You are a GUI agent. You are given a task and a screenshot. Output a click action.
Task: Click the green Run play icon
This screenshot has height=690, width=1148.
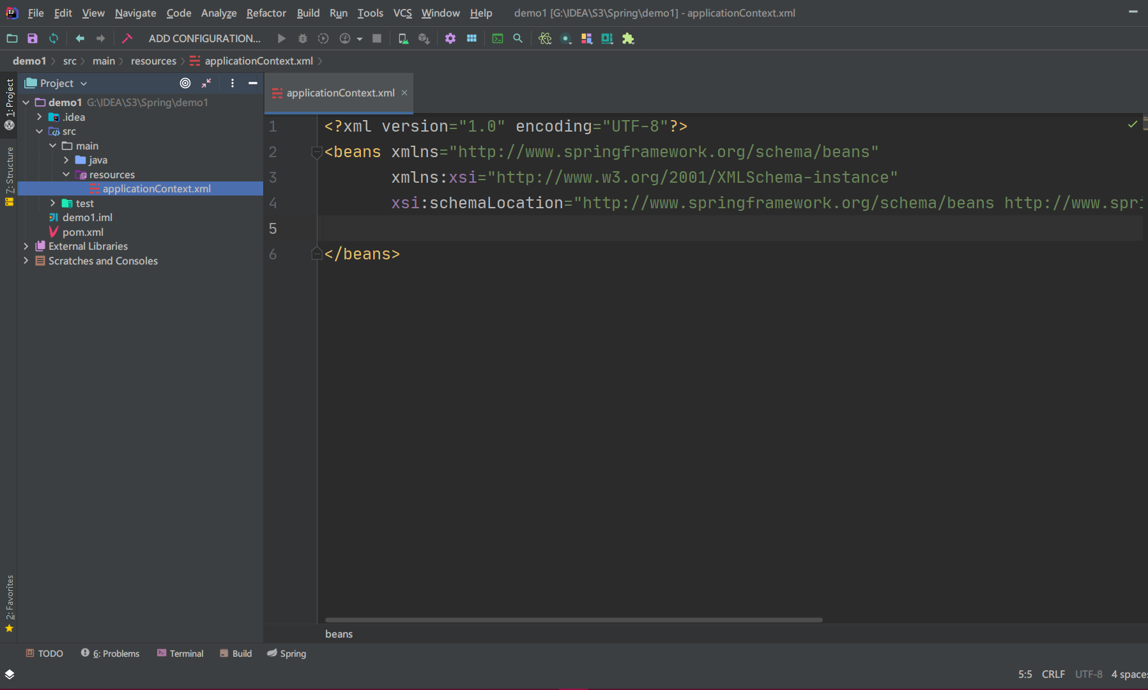point(281,38)
